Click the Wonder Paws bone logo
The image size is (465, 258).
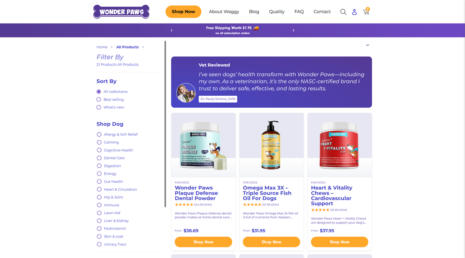point(121,12)
